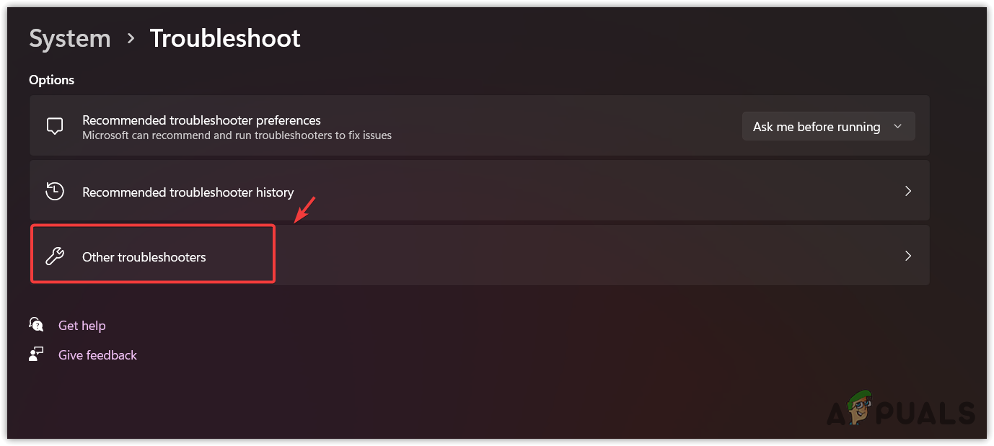This screenshot has width=994, height=446.
Task: Click the Troubleshoot page heading
Action: coord(225,38)
